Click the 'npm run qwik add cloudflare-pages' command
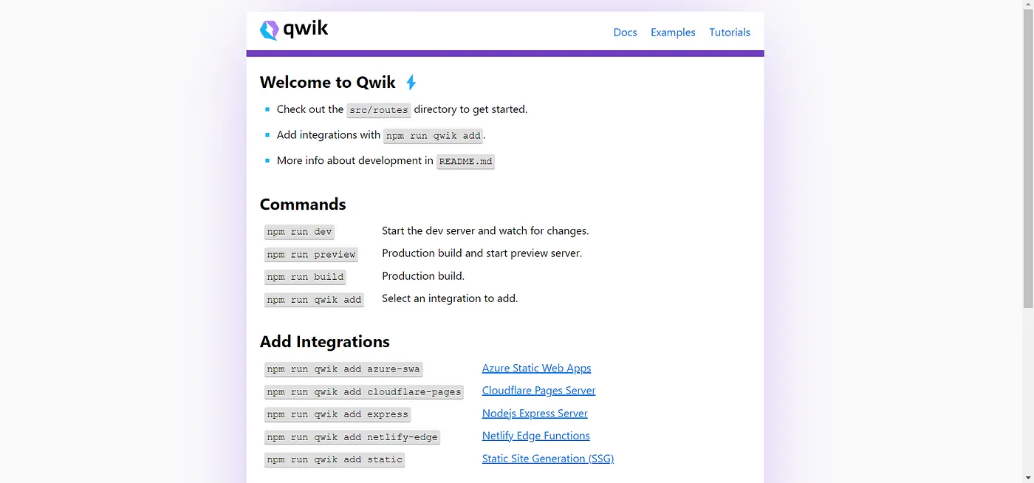The image size is (1034, 483). point(364,392)
